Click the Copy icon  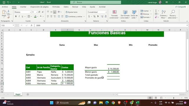pos(9,14)
